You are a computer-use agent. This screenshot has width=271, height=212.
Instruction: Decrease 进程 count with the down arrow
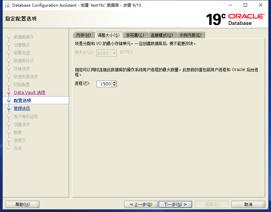pyautogui.click(x=114, y=85)
